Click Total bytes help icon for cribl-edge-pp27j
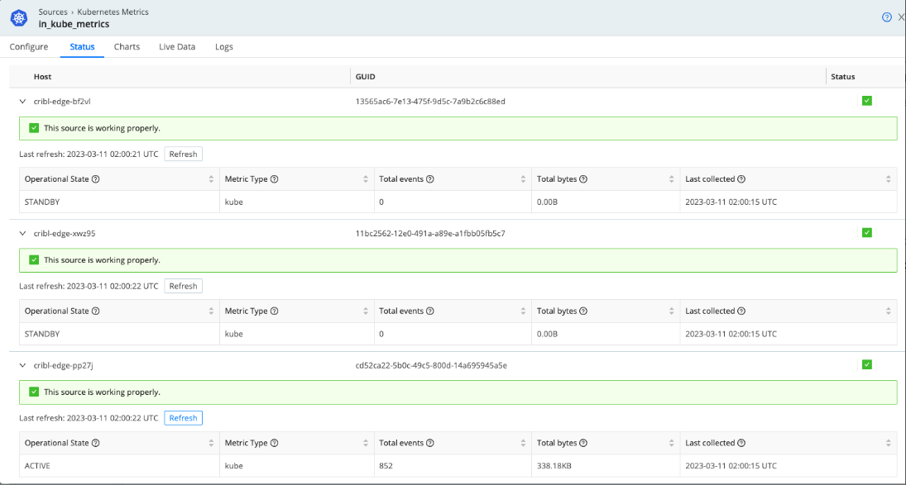The width and height of the screenshot is (906, 485). click(584, 444)
